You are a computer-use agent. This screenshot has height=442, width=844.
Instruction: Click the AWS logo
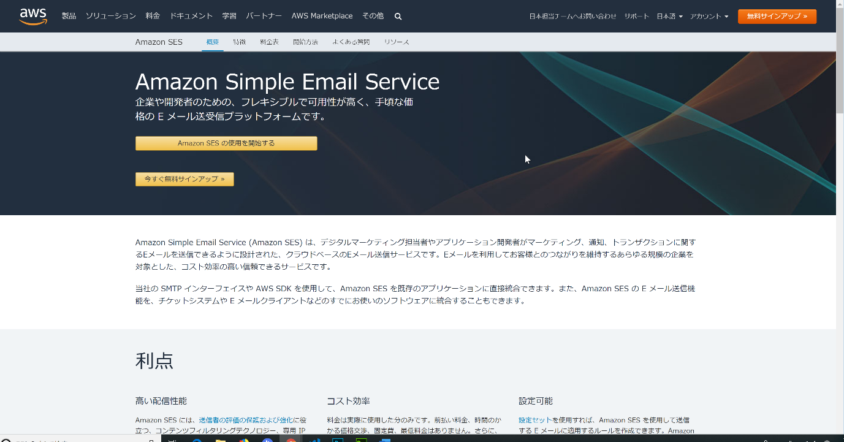point(33,17)
